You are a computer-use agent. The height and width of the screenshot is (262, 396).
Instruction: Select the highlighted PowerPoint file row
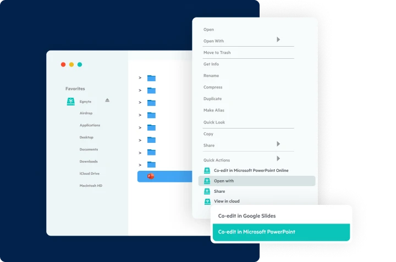[164, 176]
